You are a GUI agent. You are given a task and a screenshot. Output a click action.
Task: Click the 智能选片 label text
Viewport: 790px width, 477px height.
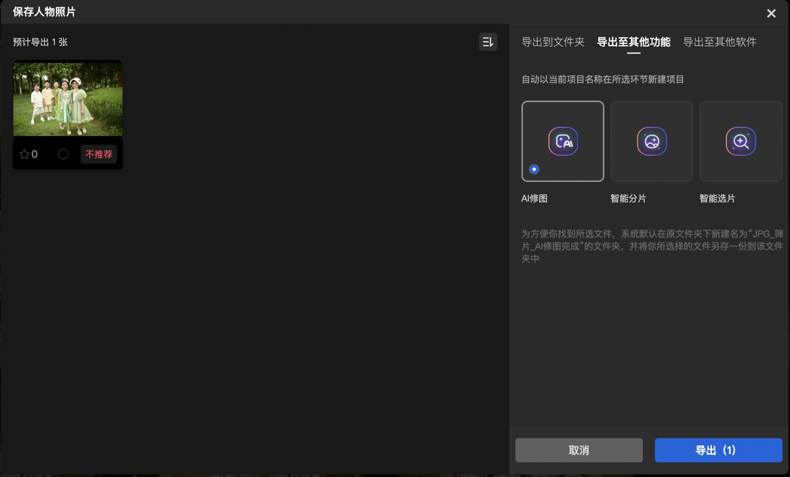click(717, 198)
